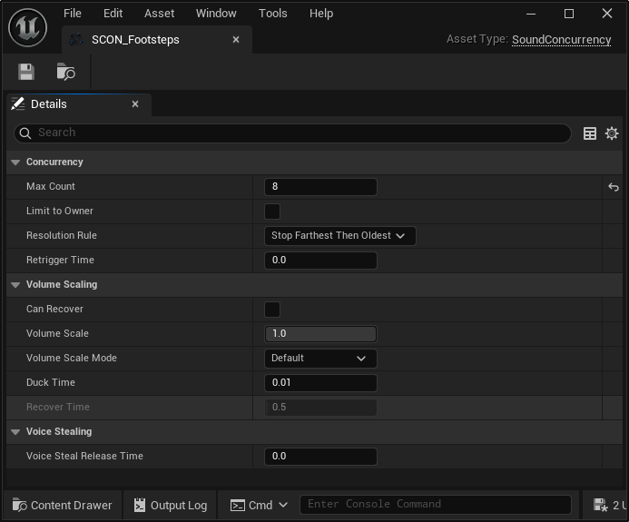The width and height of the screenshot is (629, 522).
Task: Toggle Limit to Owner checkbox
Action: click(272, 212)
